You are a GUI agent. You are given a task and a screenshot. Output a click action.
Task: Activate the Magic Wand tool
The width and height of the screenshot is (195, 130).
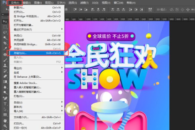5,38
